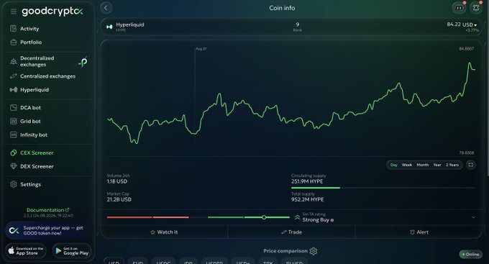Click the 84.6607 chart high label

tap(467, 49)
